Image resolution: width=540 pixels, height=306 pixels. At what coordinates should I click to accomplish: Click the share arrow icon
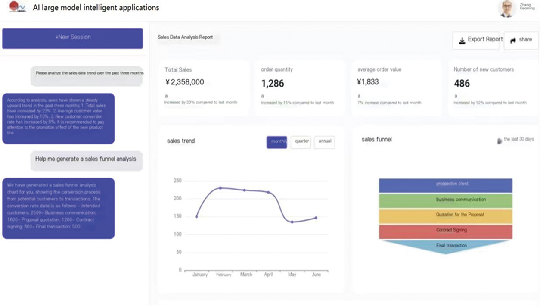[512, 40]
